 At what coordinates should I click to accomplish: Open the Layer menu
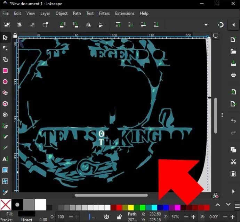point(45,14)
